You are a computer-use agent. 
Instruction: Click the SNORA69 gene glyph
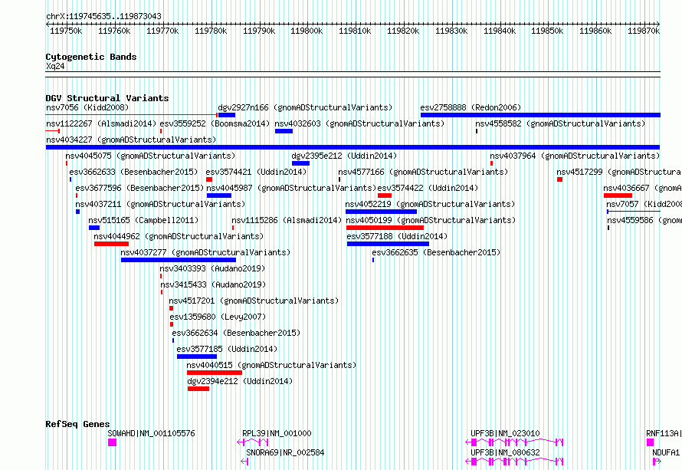(244, 462)
